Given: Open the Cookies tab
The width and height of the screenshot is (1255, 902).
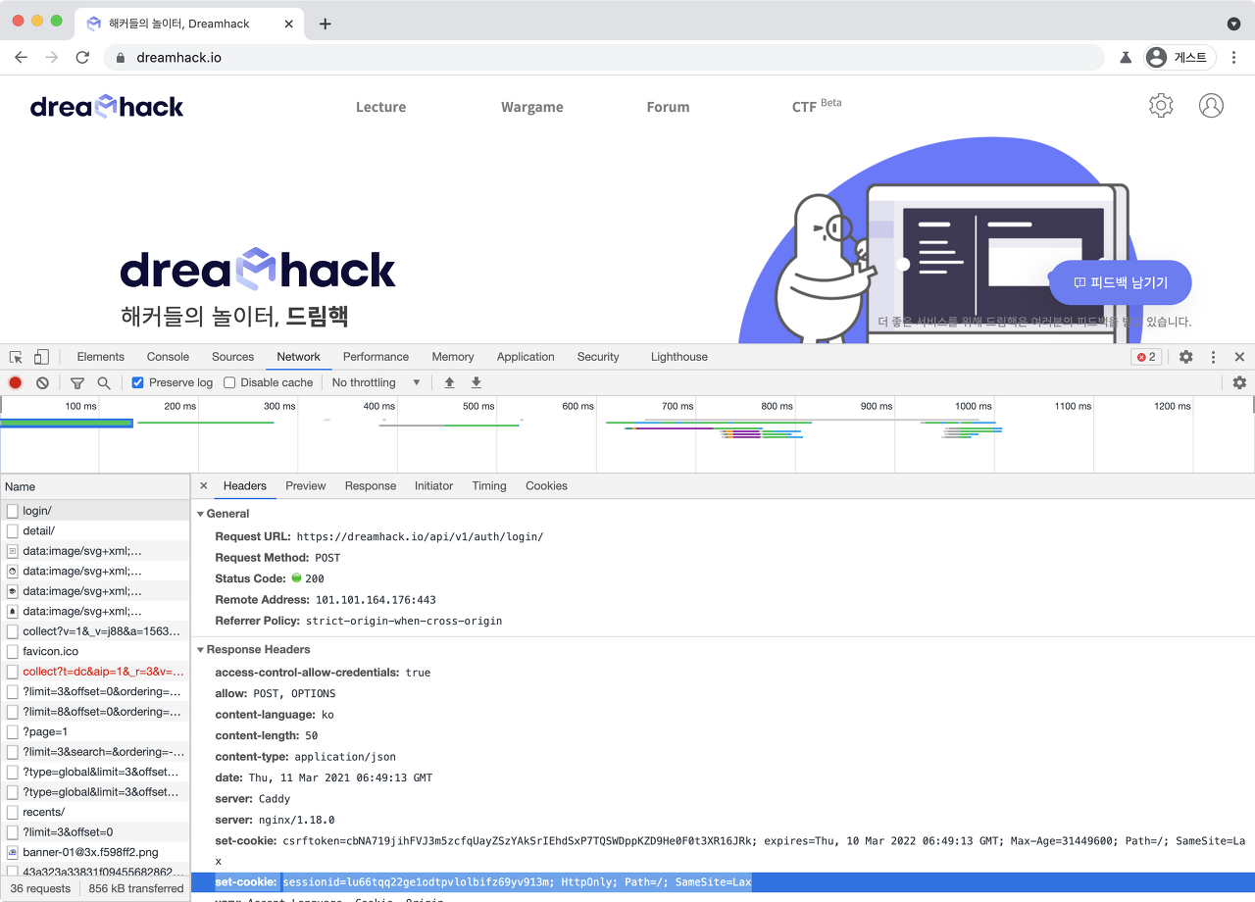Looking at the screenshot, I should [x=546, y=486].
